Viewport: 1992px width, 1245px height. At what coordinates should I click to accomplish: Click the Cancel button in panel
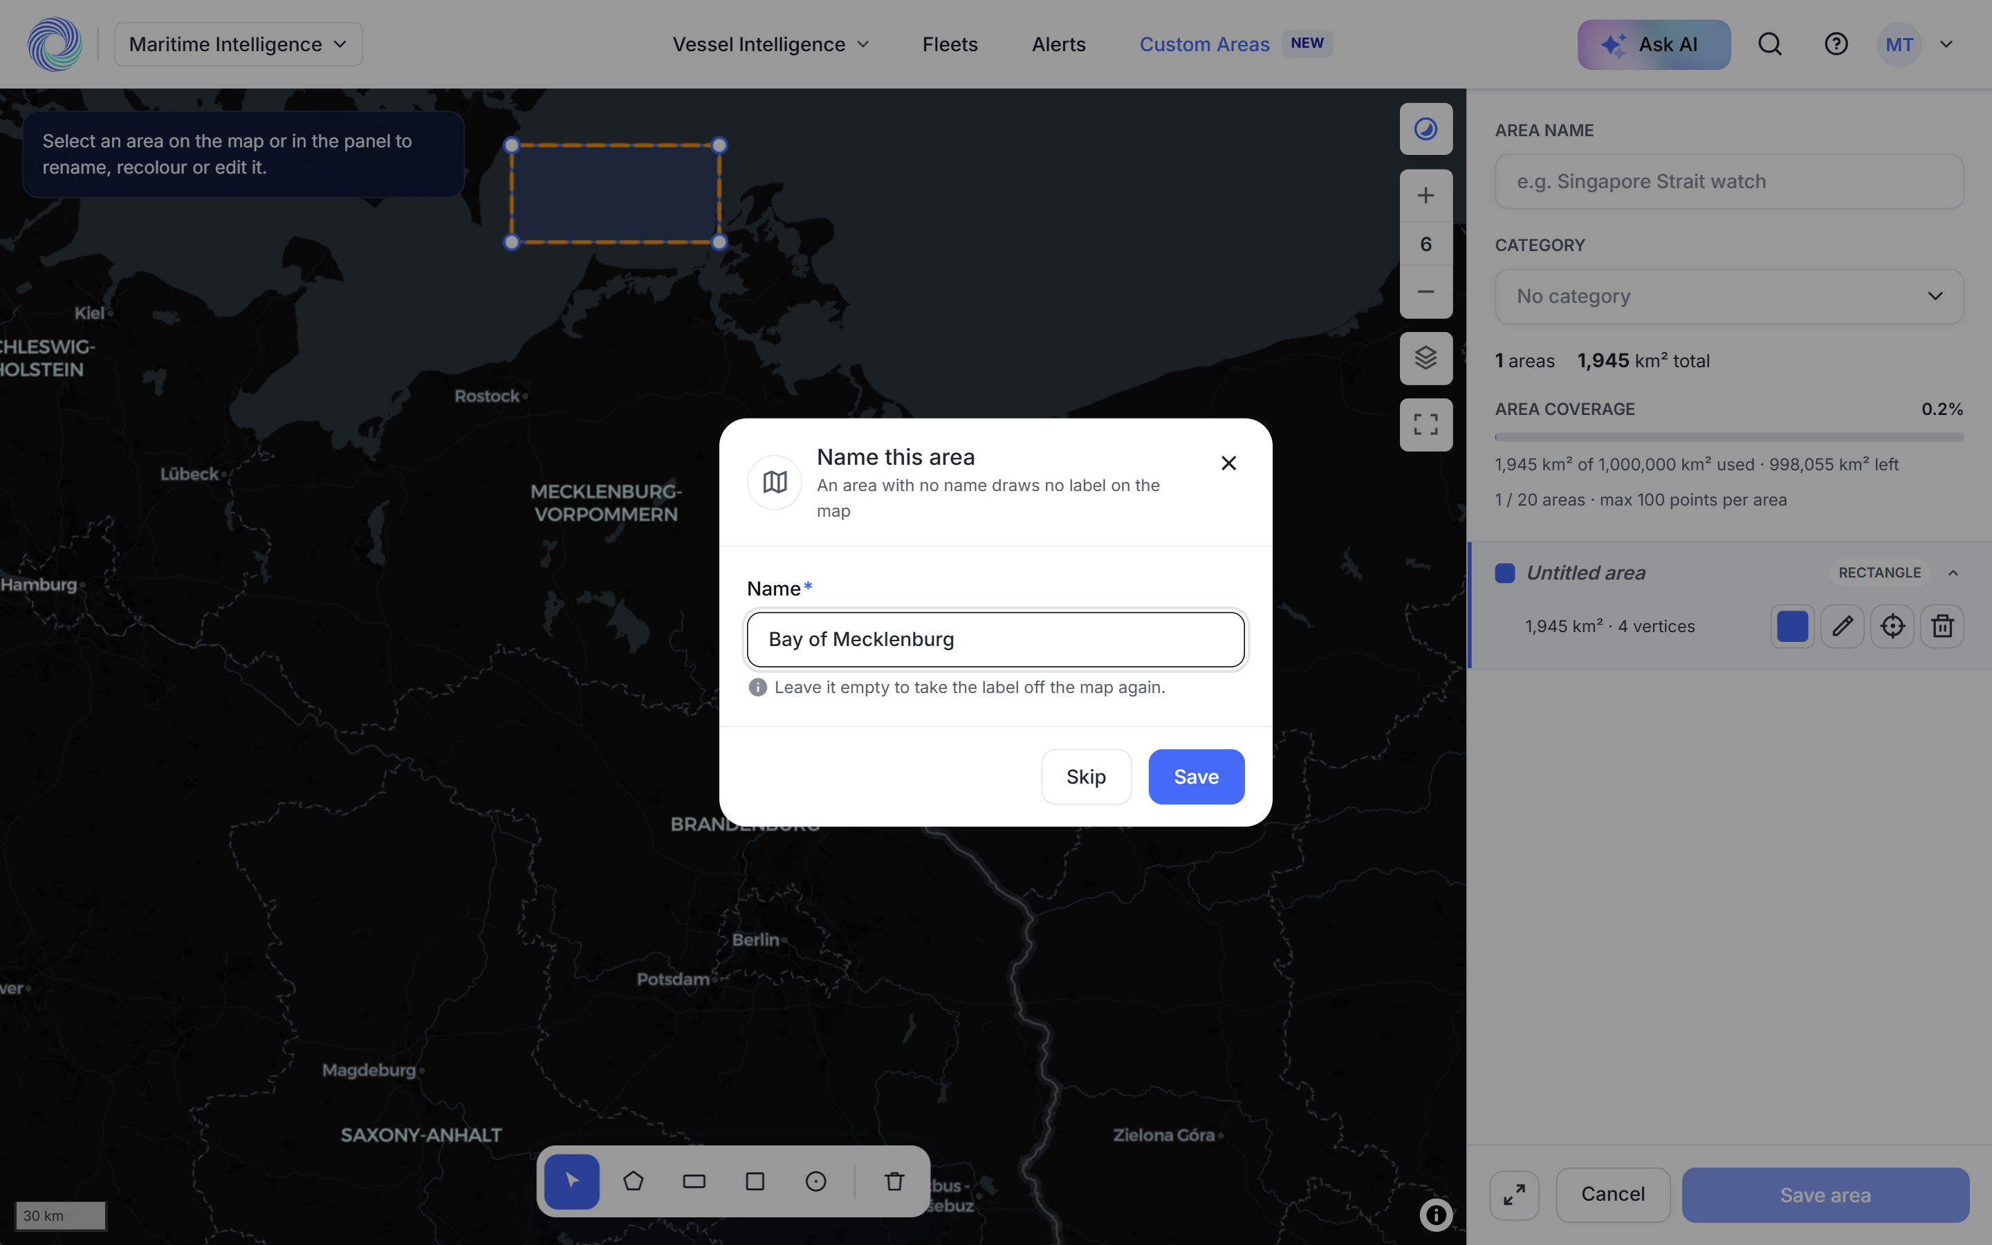[x=1612, y=1194]
